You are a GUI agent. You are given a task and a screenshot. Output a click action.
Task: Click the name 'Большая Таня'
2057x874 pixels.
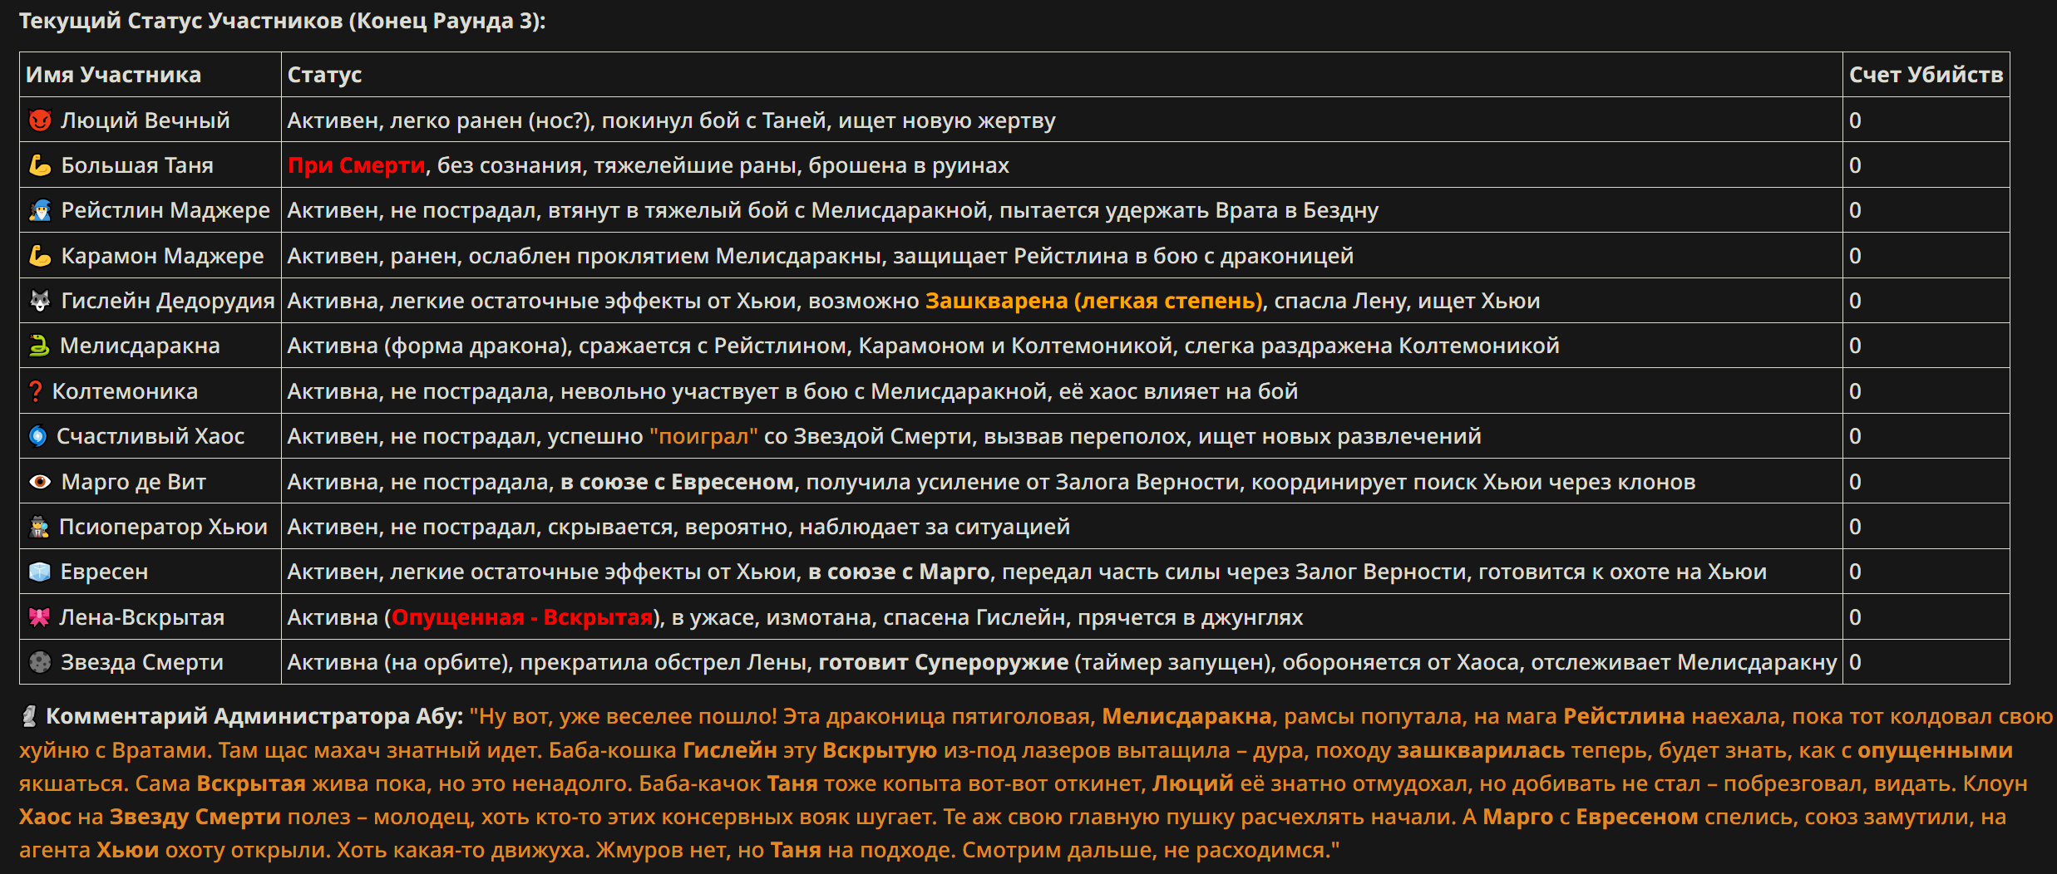pyautogui.click(x=137, y=165)
